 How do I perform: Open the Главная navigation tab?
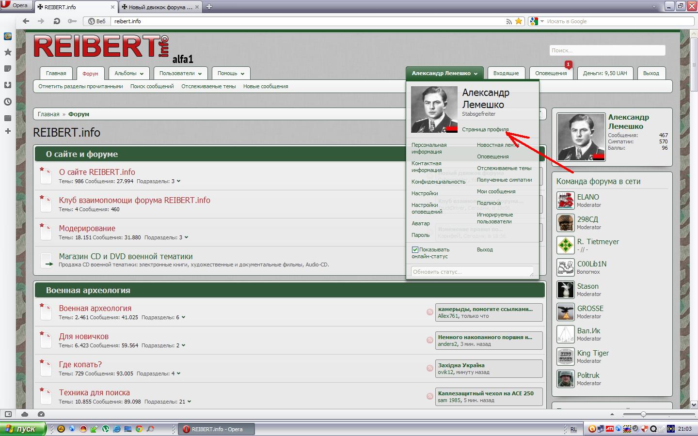(x=56, y=74)
